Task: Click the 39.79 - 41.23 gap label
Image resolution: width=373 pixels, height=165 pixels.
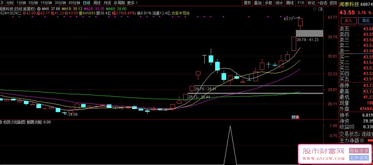Action: point(307,40)
